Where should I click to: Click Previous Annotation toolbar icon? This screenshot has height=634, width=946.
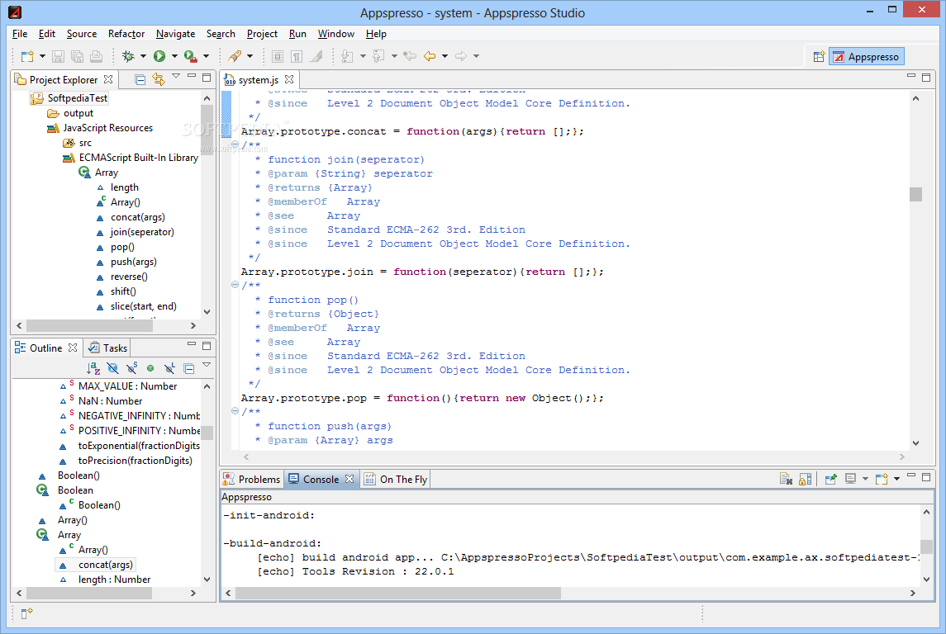(x=378, y=56)
